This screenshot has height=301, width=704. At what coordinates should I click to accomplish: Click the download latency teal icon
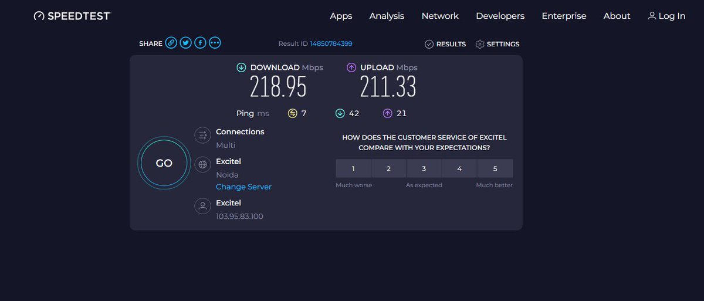pyautogui.click(x=340, y=113)
